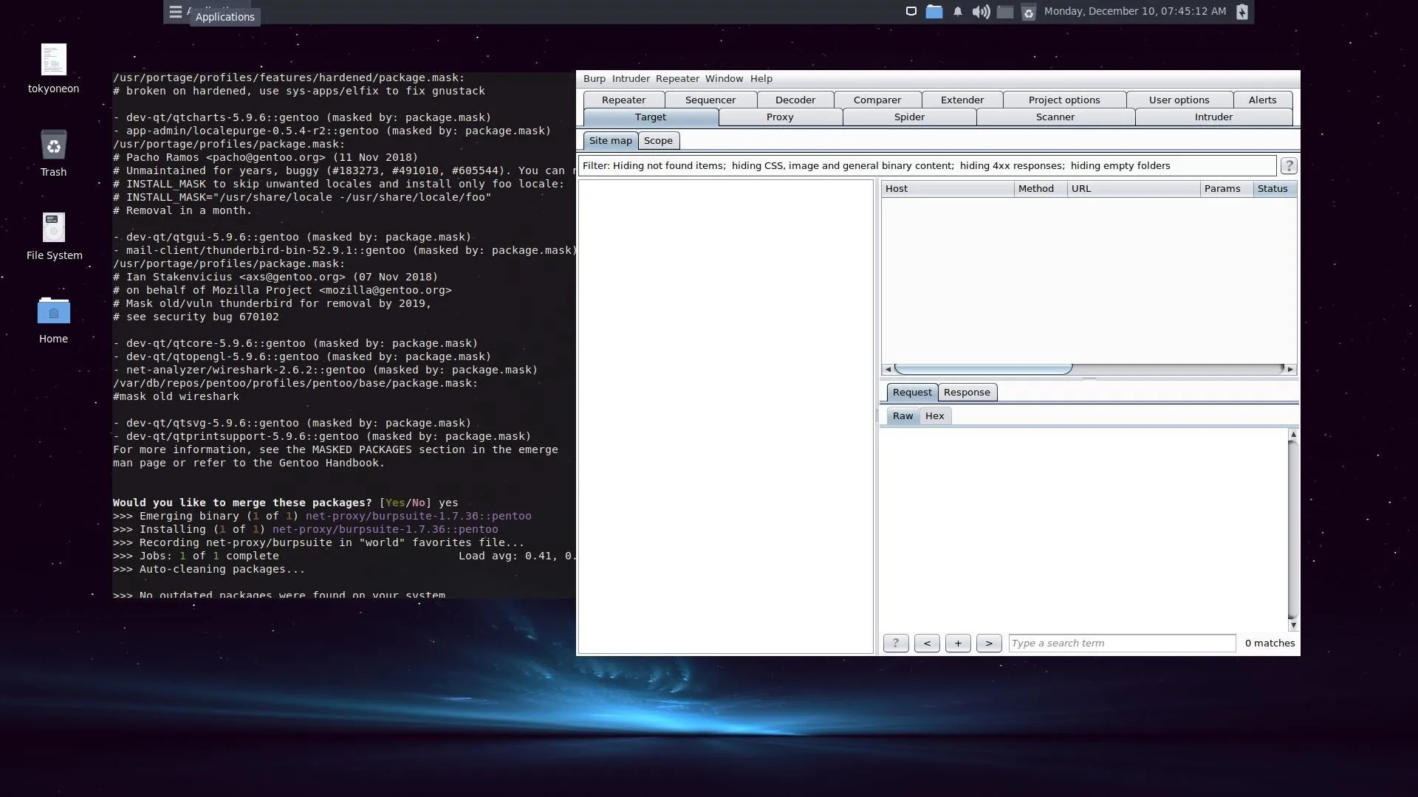Click the table horizontal scrollbar thumb

tap(983, 369)
